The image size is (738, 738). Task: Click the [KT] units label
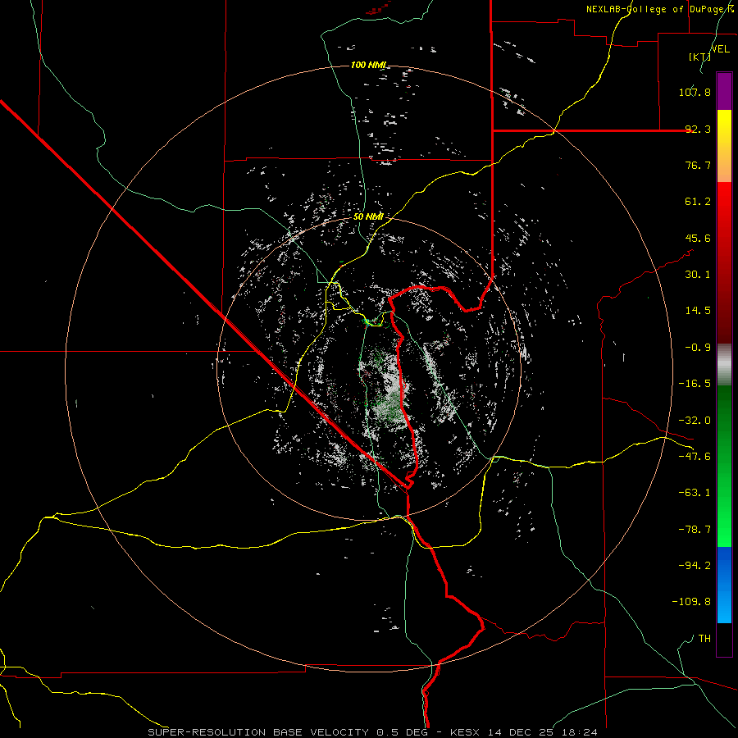pos(699,57)
